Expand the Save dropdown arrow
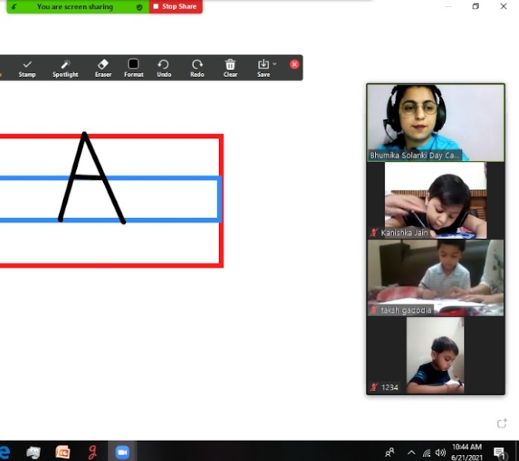The height and width of the screenshot is (461, 519). tap(274, 64)
